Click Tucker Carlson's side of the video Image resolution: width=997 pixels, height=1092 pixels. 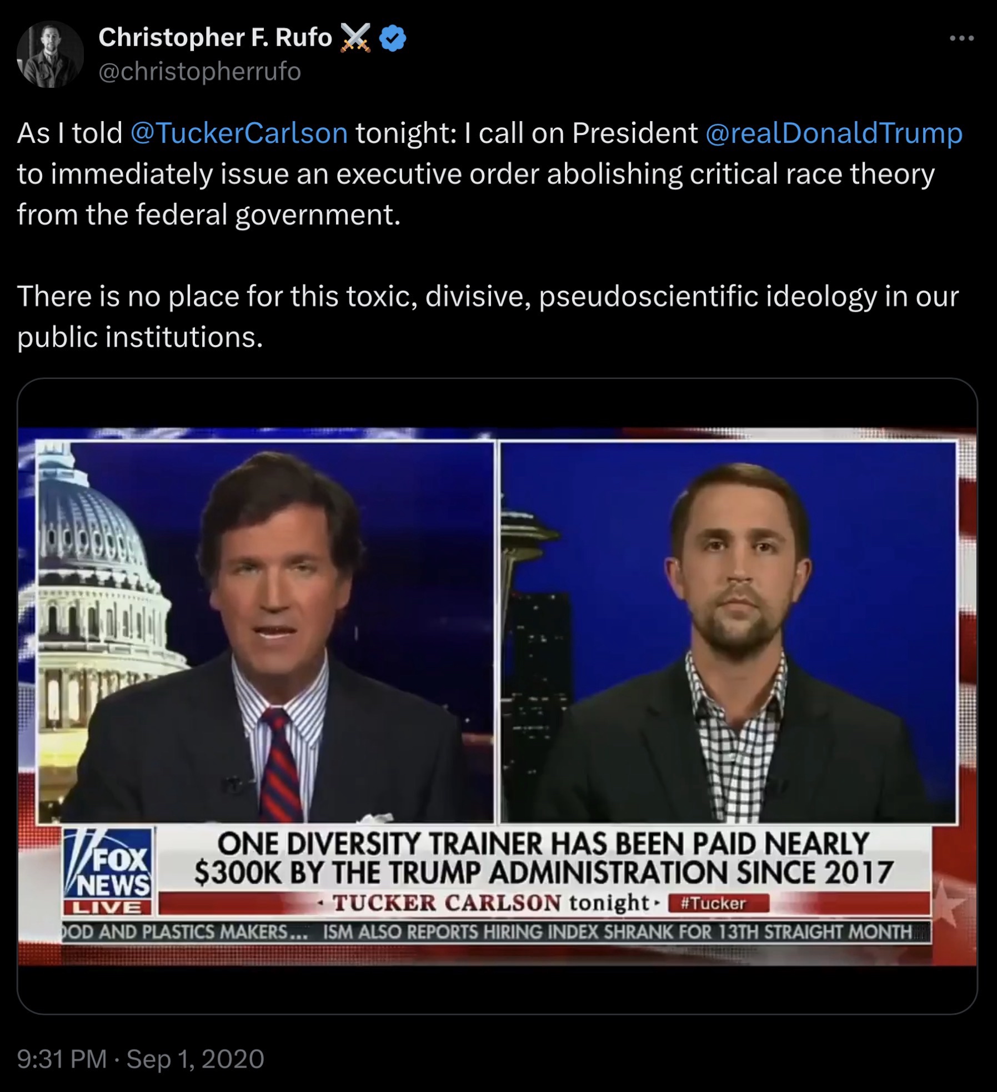[265, 632]
